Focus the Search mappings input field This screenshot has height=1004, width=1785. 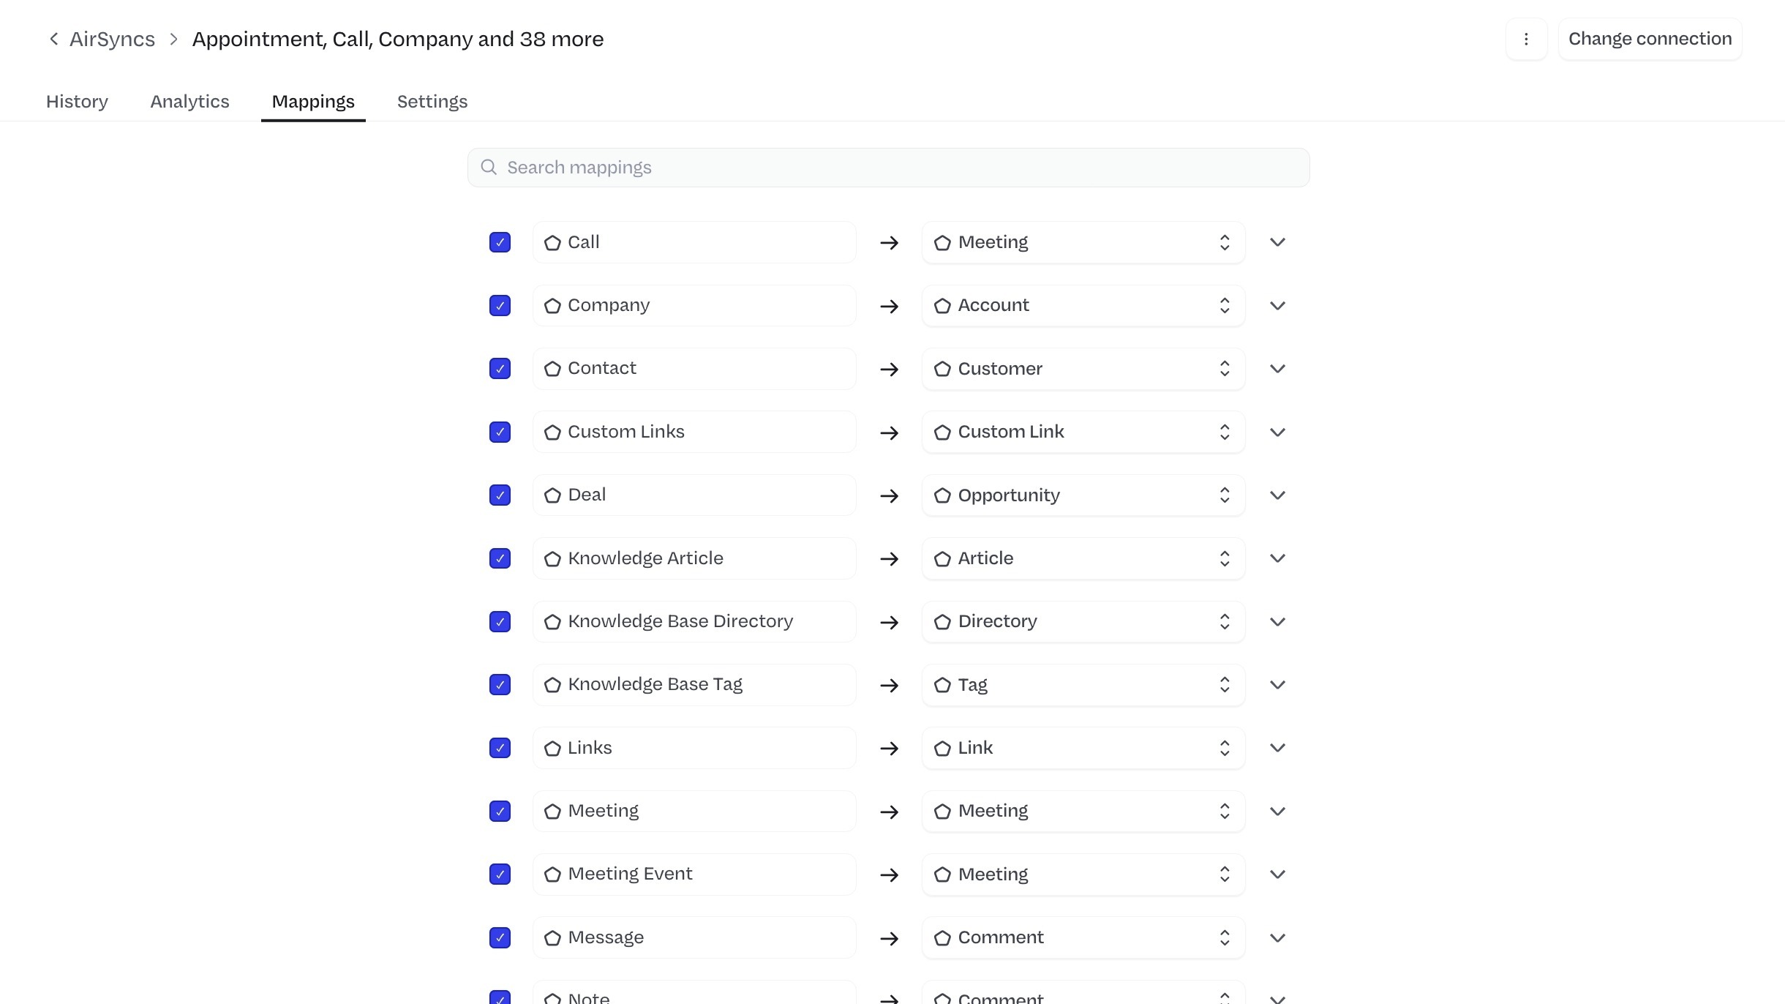[x=888, y=168]
